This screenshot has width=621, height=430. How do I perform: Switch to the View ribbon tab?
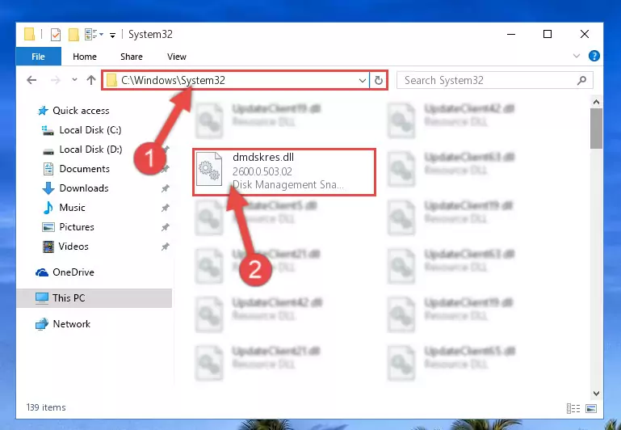tap(177, 57)
